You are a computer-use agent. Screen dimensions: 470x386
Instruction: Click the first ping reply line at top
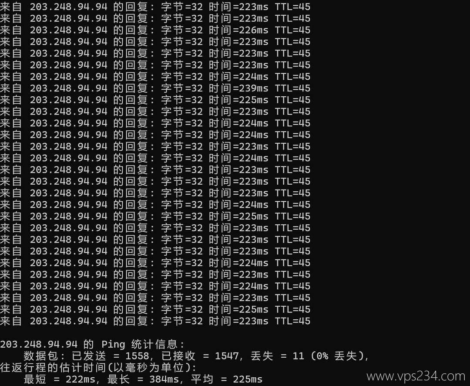click(x=155, y=7)
